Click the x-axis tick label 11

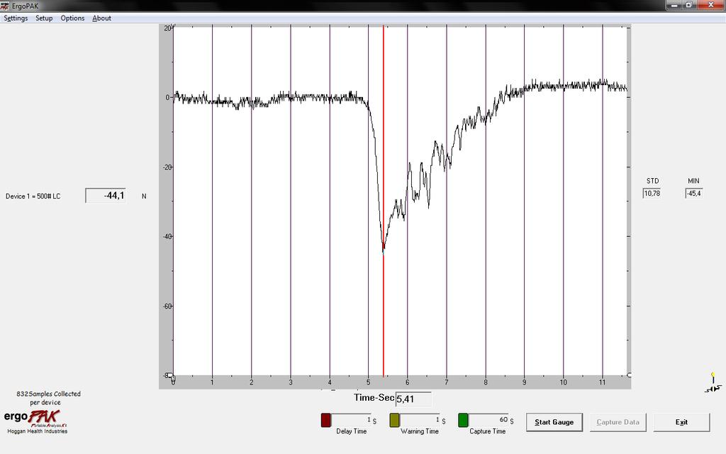(602, 382)
